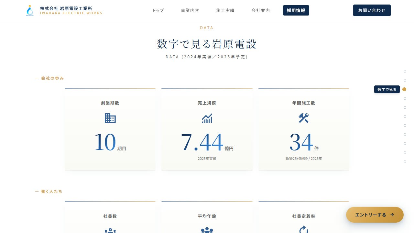Click the group icon under 平均年齢

[207, 230]
